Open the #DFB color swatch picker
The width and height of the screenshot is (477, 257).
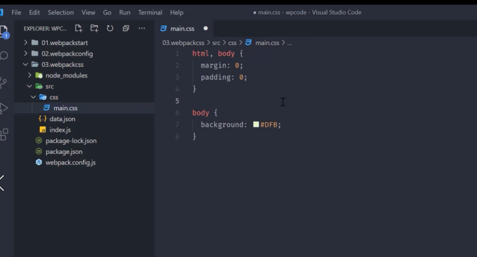(x=256, y=124)
